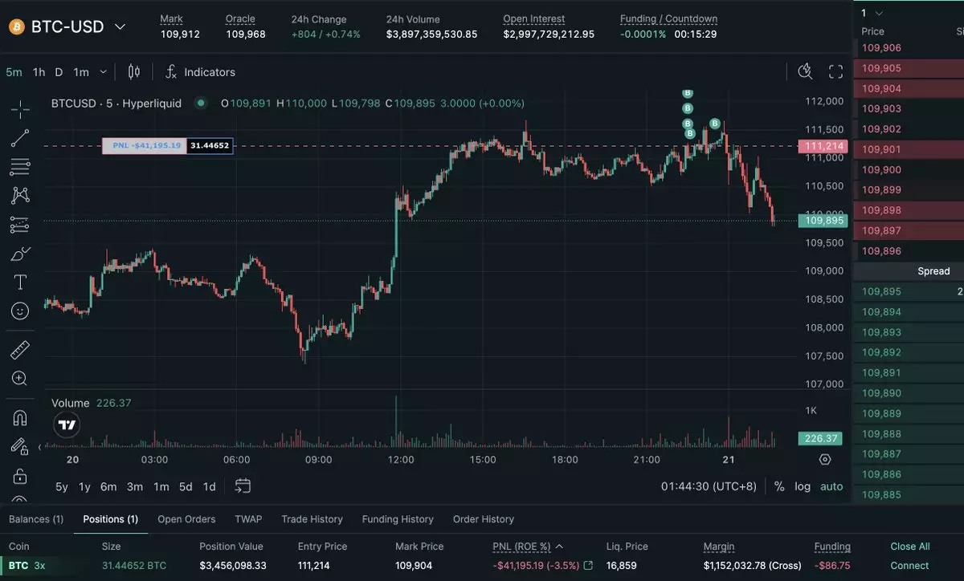964x581 pixels.
Task: Toggle magnet mode on chart
Action: (x=20, y=418)
